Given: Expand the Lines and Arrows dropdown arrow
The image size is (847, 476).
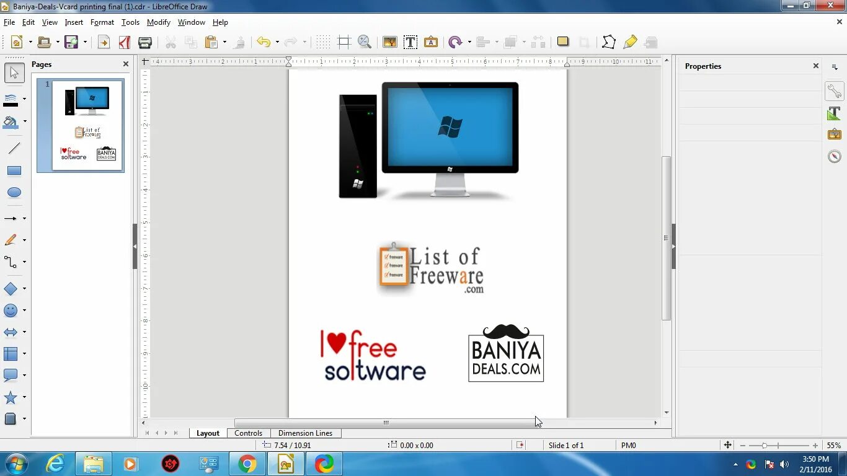Looking at the screenshot, I should (x=24, y=219).
